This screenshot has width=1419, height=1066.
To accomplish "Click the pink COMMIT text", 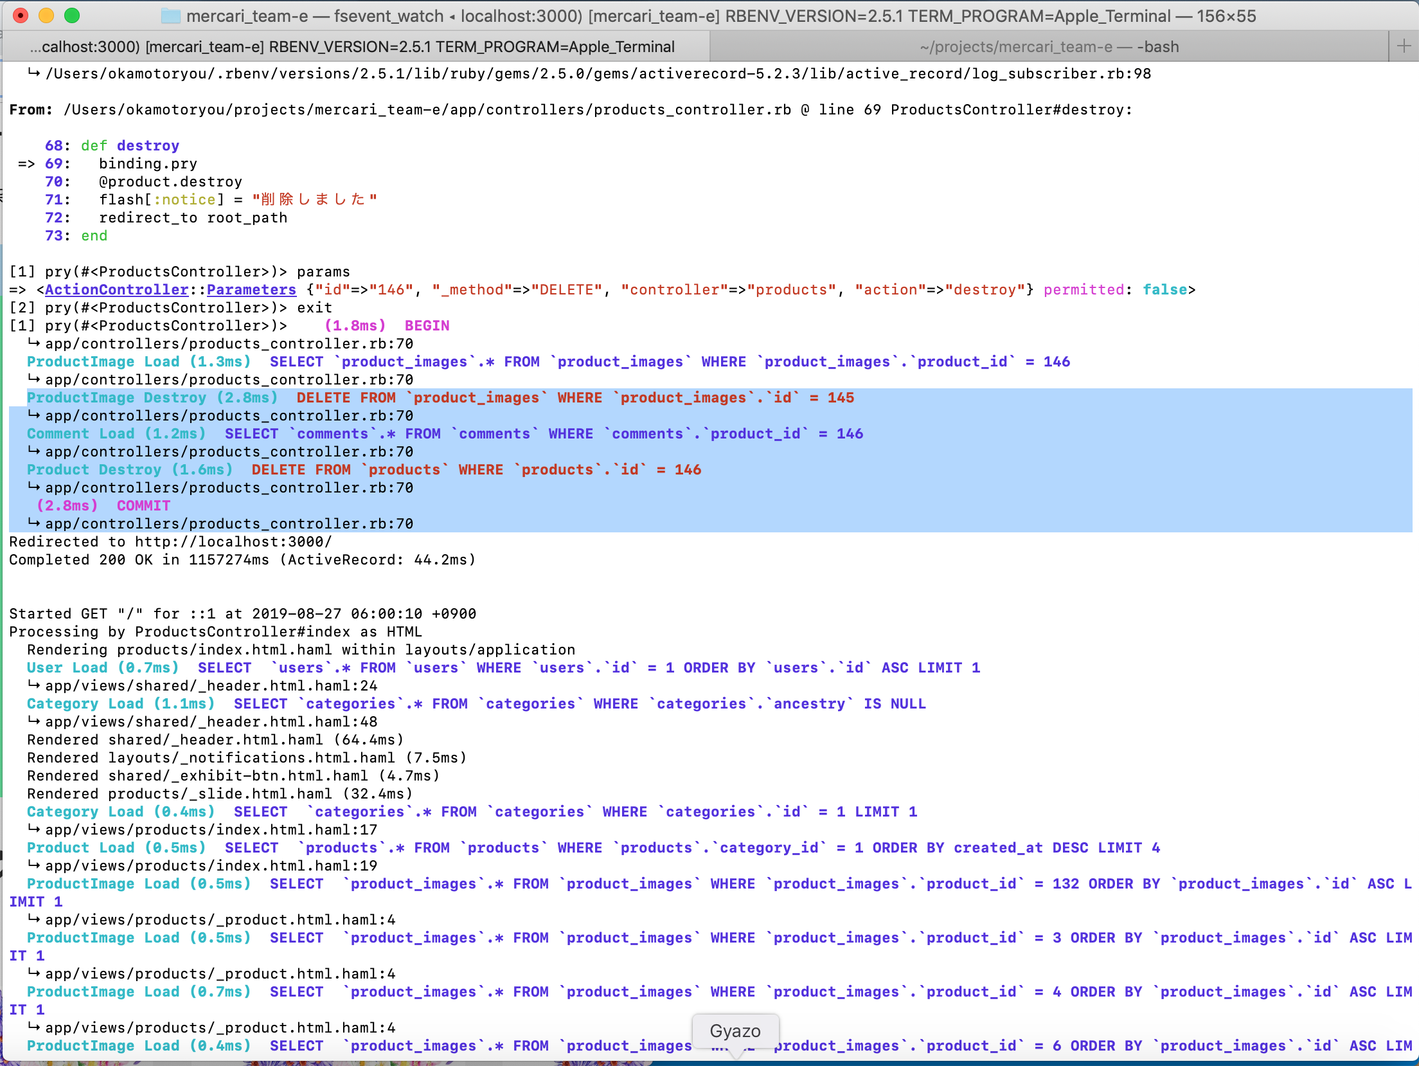I will coord(143,506).
